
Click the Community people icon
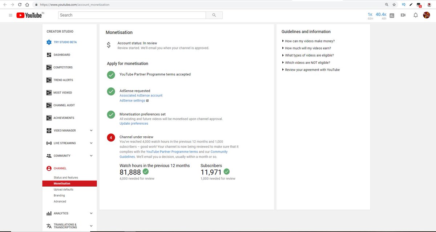click(x=49, y=156)
